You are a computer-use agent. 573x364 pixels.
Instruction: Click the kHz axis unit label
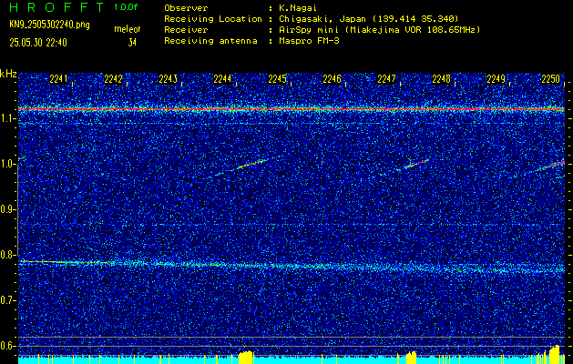point(8,74)
